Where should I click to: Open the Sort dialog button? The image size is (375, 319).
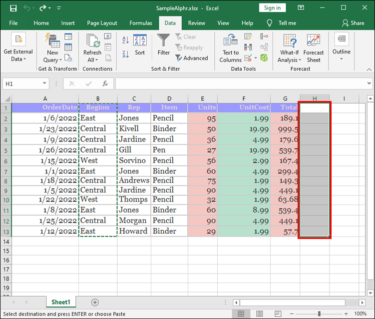click(x=140, y=45)
